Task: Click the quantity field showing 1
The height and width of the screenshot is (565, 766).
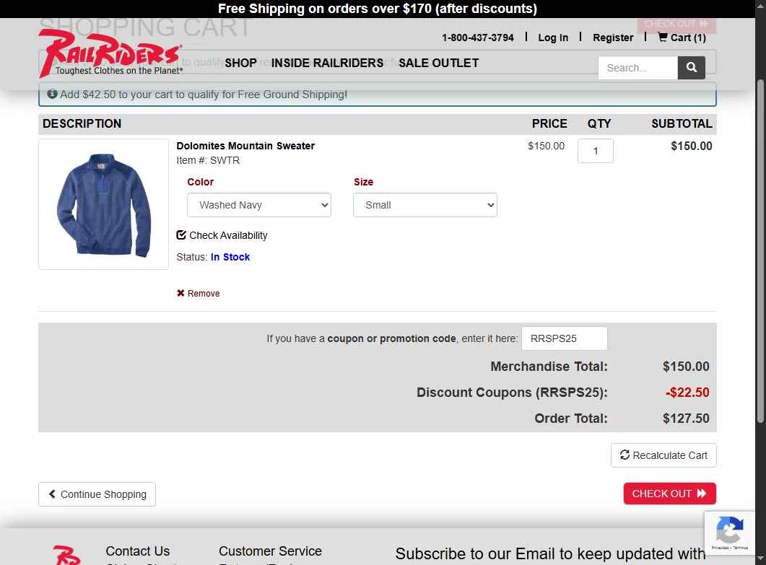Action: point(596,151)
